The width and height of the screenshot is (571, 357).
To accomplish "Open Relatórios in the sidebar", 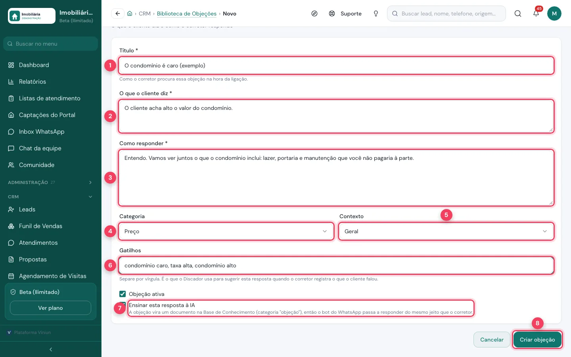I will (x=51, y=82).
